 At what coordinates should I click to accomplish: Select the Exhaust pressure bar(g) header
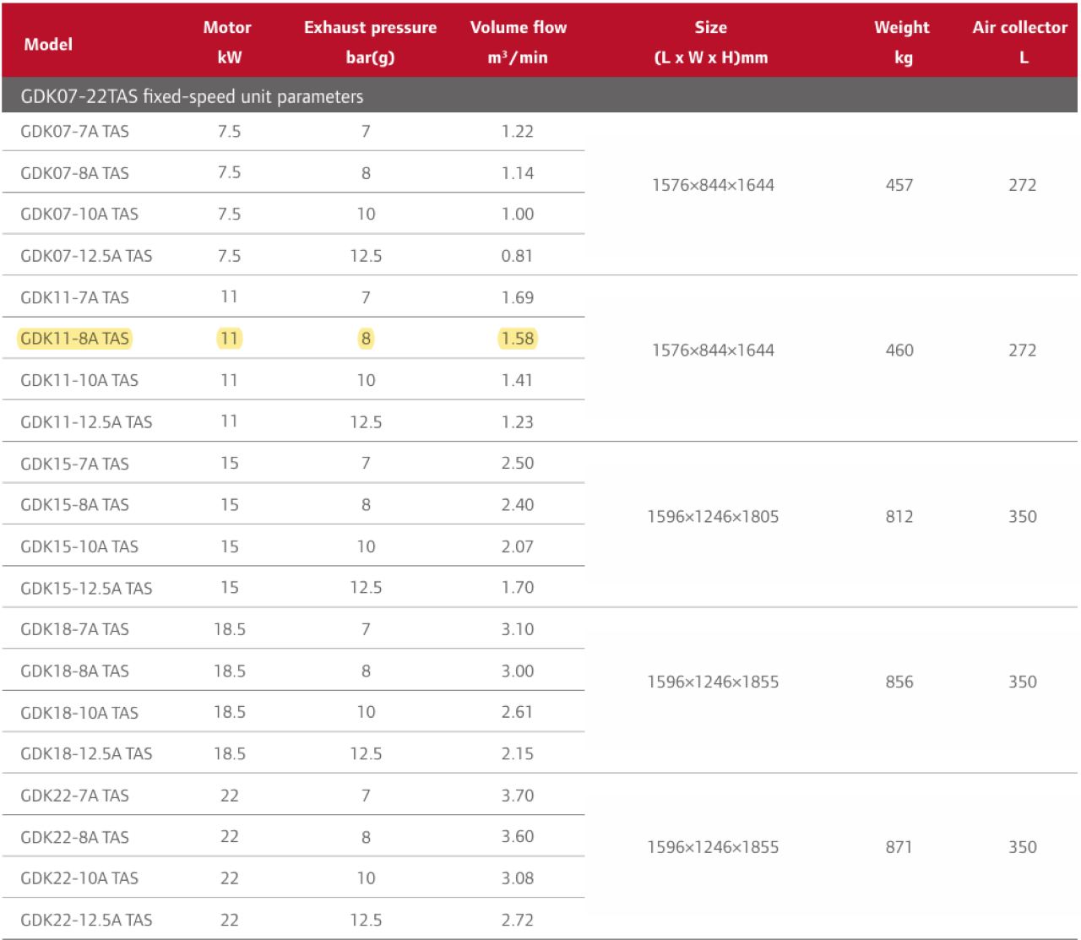point(370,42)
